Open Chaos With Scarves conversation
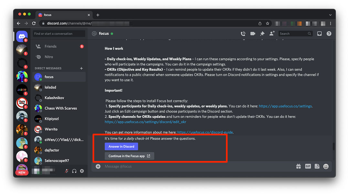349x195 pixels. click(x=59, y=108)
